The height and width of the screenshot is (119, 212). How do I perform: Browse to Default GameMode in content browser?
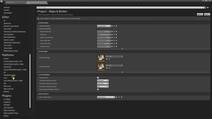point(114,26)
